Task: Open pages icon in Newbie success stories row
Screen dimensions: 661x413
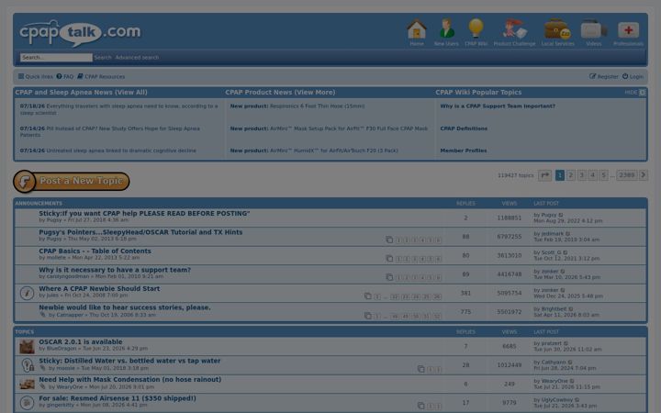Action: 367,315
